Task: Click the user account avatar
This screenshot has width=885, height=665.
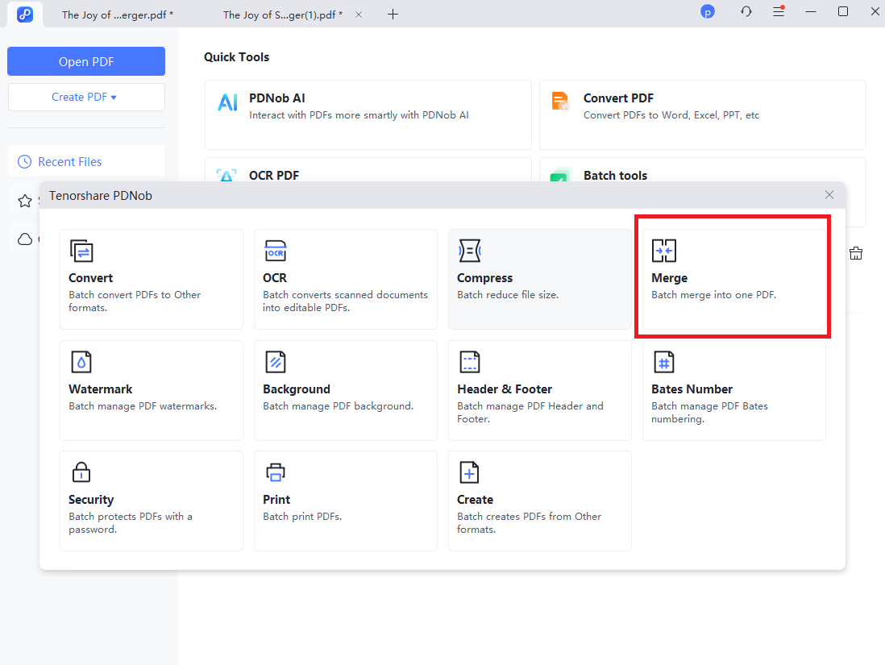Action: (707, 12)
